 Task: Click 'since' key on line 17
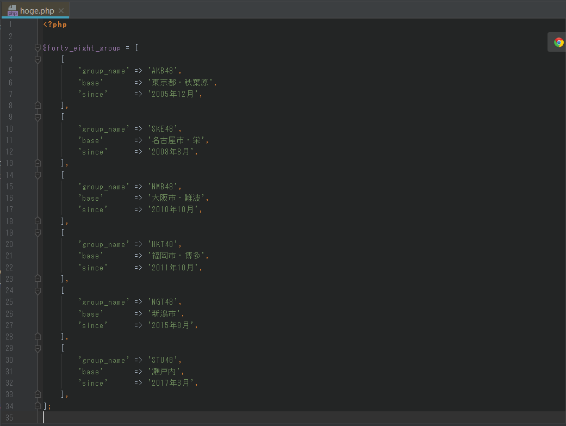click(93, 209)
